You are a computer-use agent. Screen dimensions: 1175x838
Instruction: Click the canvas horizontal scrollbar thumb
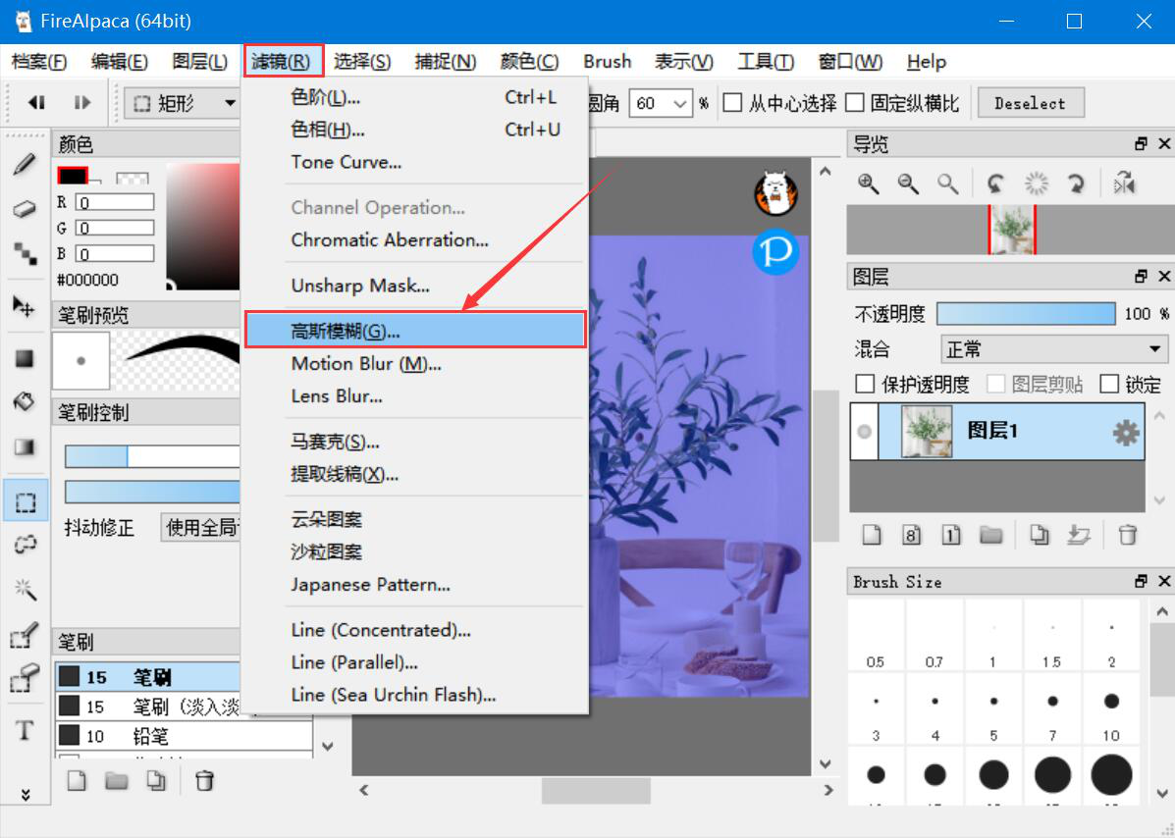(596, 790)
